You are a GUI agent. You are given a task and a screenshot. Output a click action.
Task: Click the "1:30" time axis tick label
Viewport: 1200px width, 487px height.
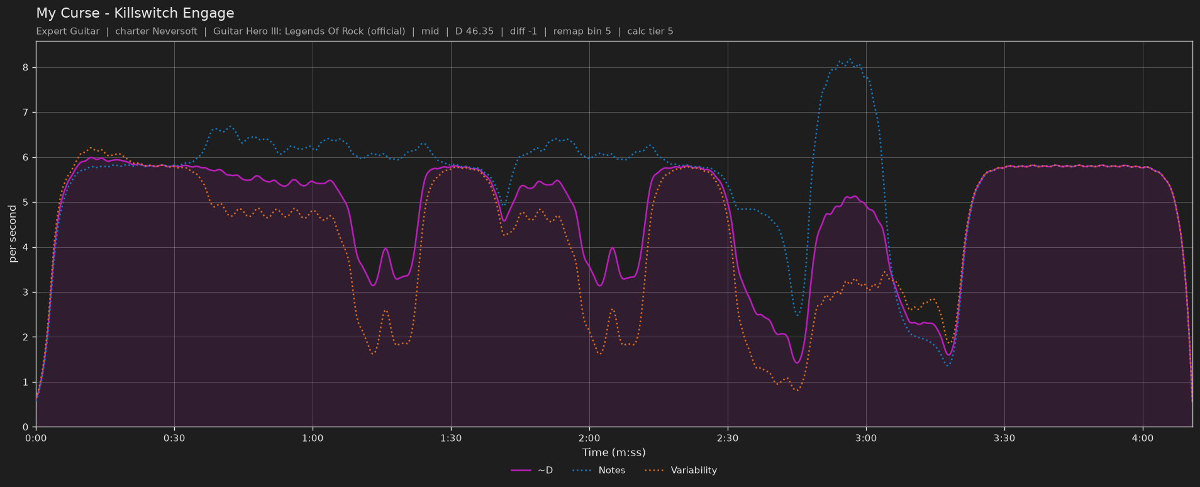[x=451, y=439]
